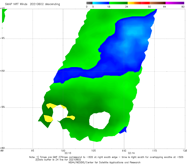Click the longitude label '95'
Screen dimensions: 187x164
point(32,151)
